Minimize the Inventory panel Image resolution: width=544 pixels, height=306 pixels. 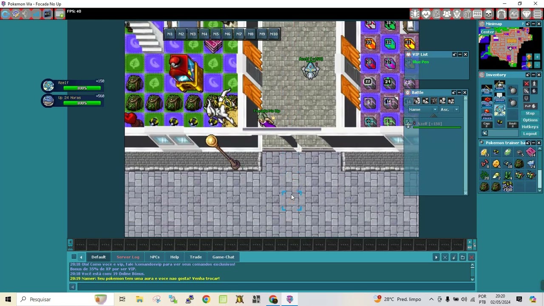(533, 75)
